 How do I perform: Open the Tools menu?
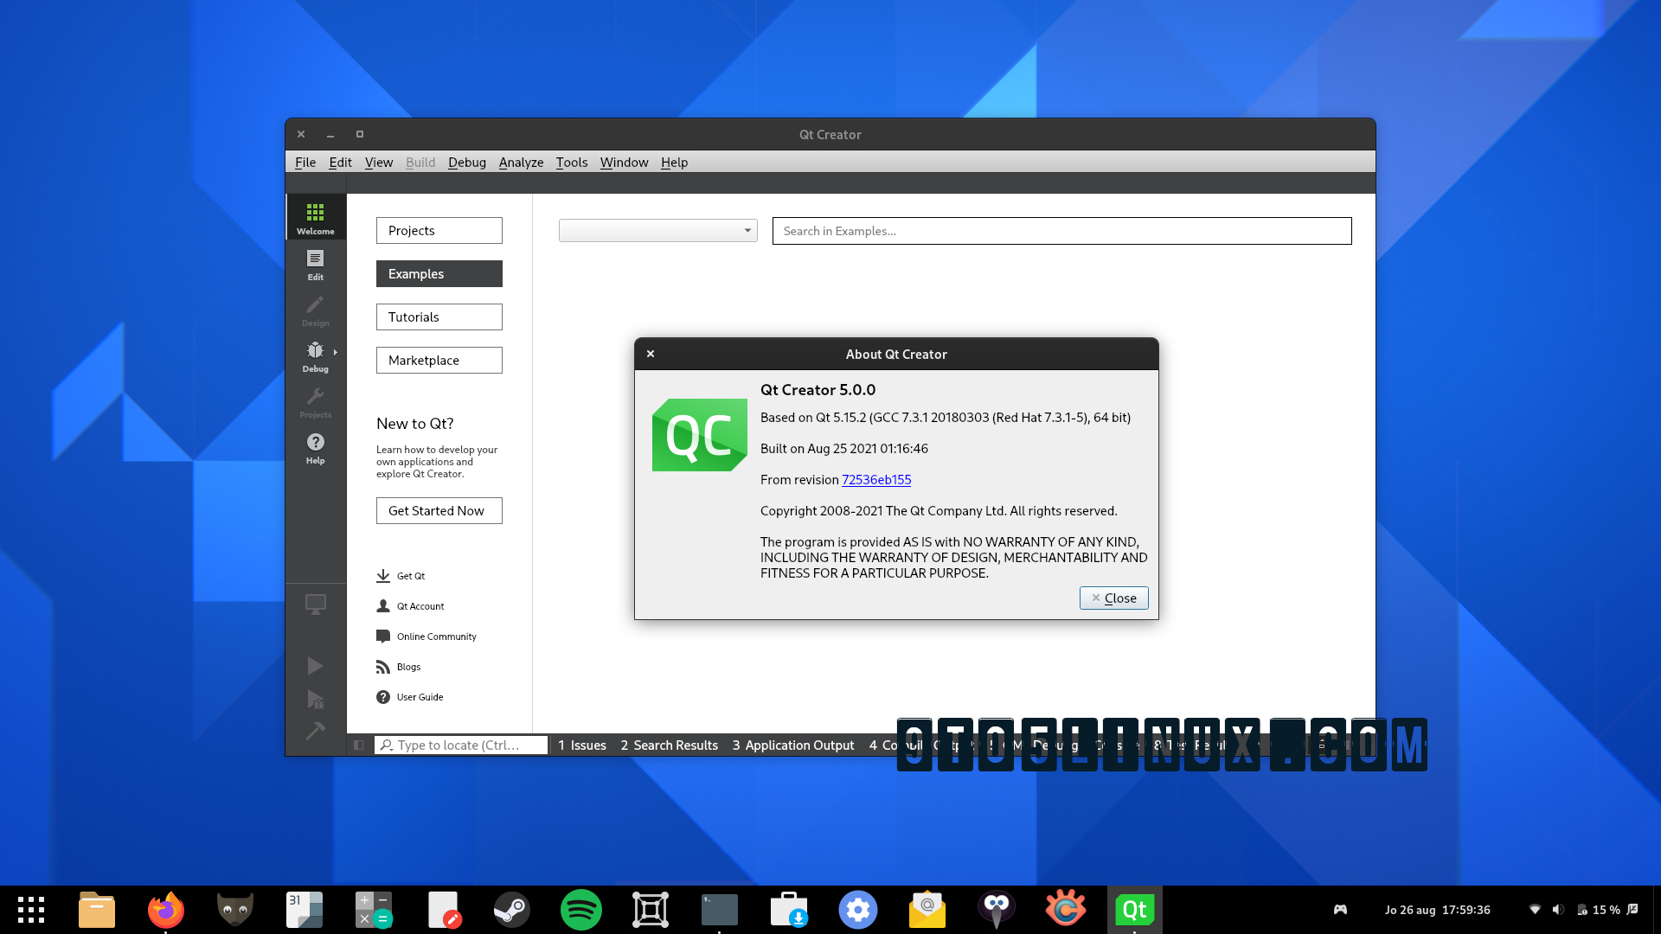pos(571,162)
